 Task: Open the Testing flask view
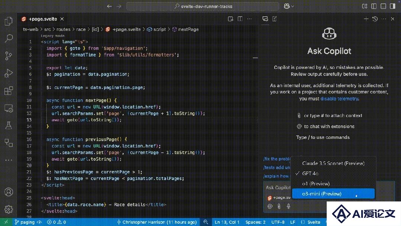tap(9, 125)
